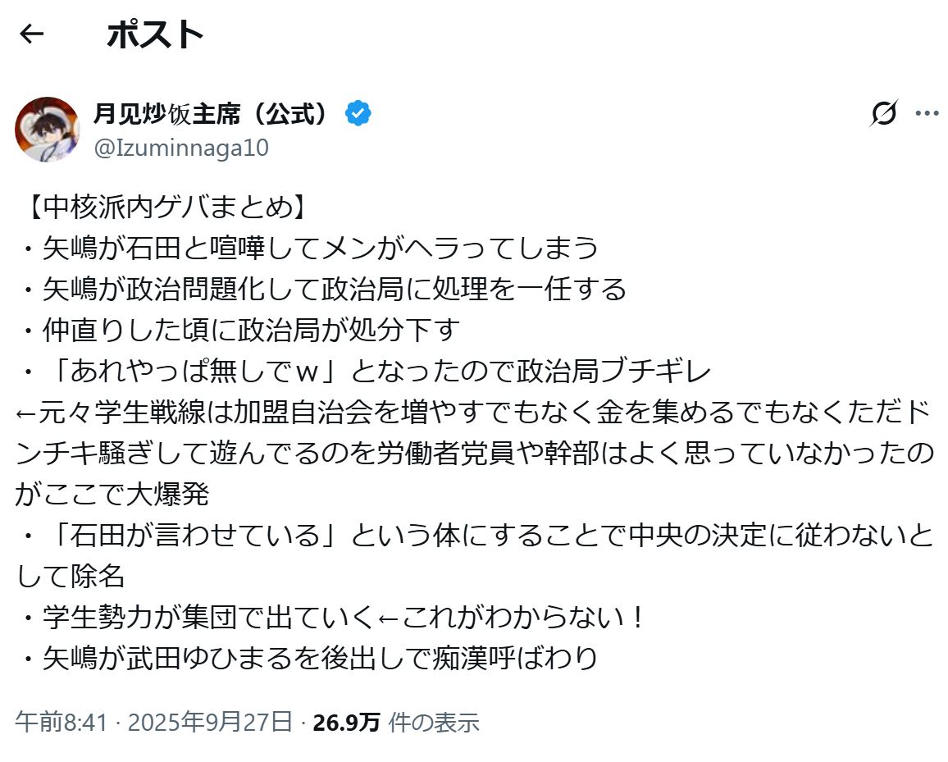This screenshot has height=762, width=948.
Task: Click the blue verified badge
Action: click(x=358, y=113)
